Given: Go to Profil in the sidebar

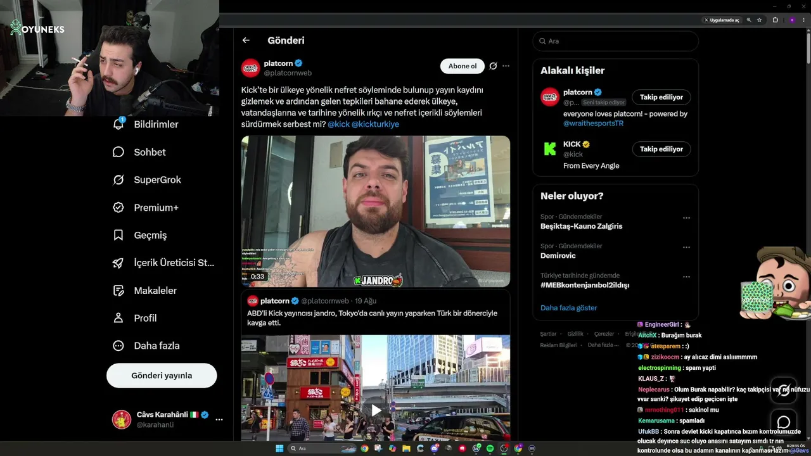Looking at the screenshot, I should pyautogui.click(x=134, y=318).
